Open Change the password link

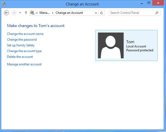pos(22,40)
